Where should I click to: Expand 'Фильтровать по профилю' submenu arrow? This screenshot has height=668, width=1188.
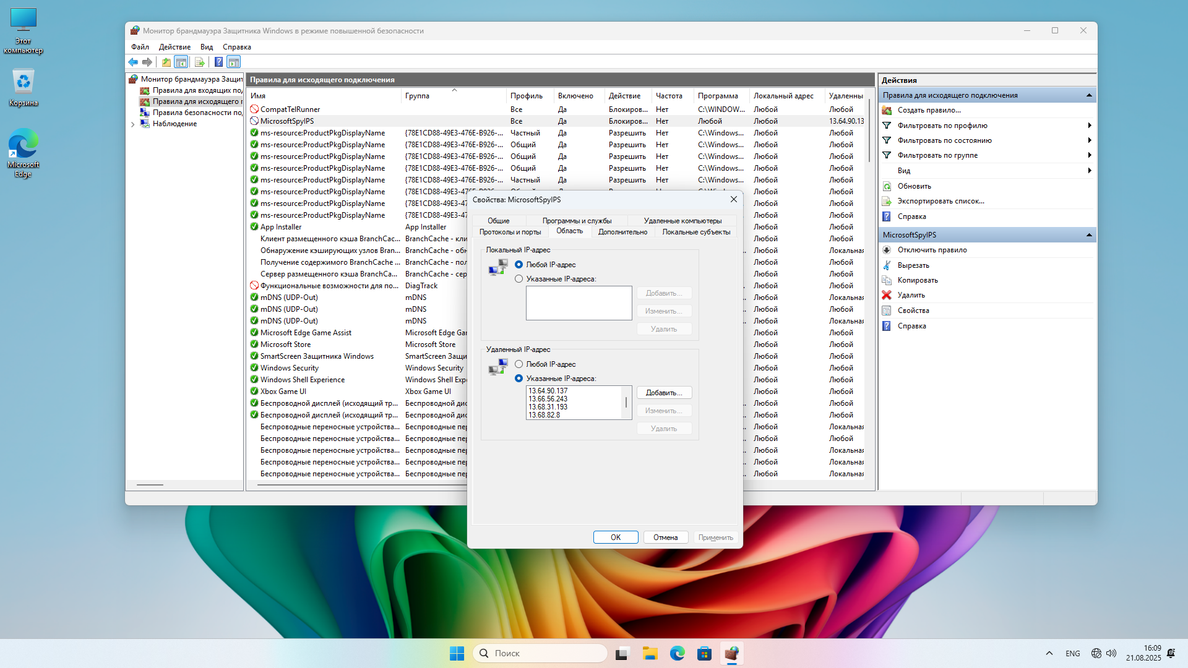coord(1089,126)
